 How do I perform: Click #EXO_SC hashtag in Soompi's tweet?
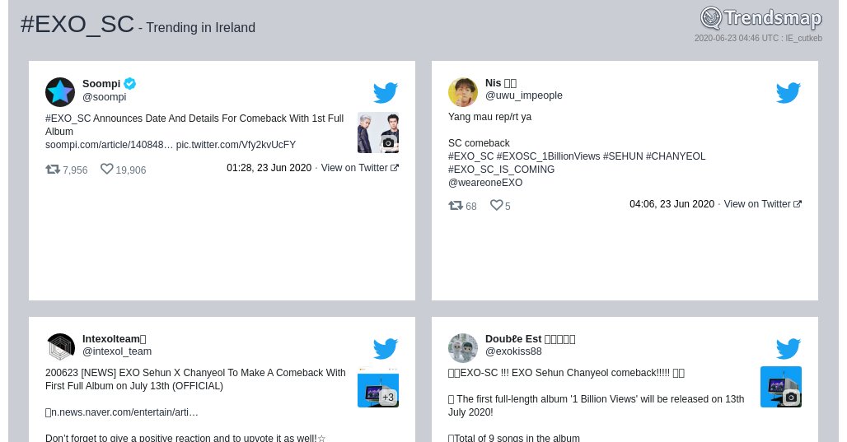[68, 119]
